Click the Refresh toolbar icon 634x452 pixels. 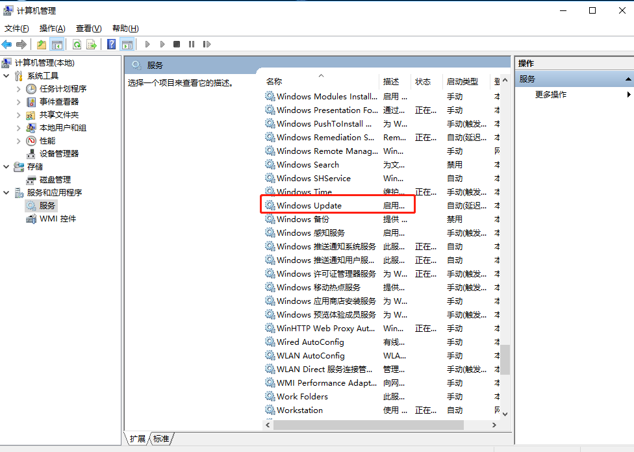click(x=77, y=44)
